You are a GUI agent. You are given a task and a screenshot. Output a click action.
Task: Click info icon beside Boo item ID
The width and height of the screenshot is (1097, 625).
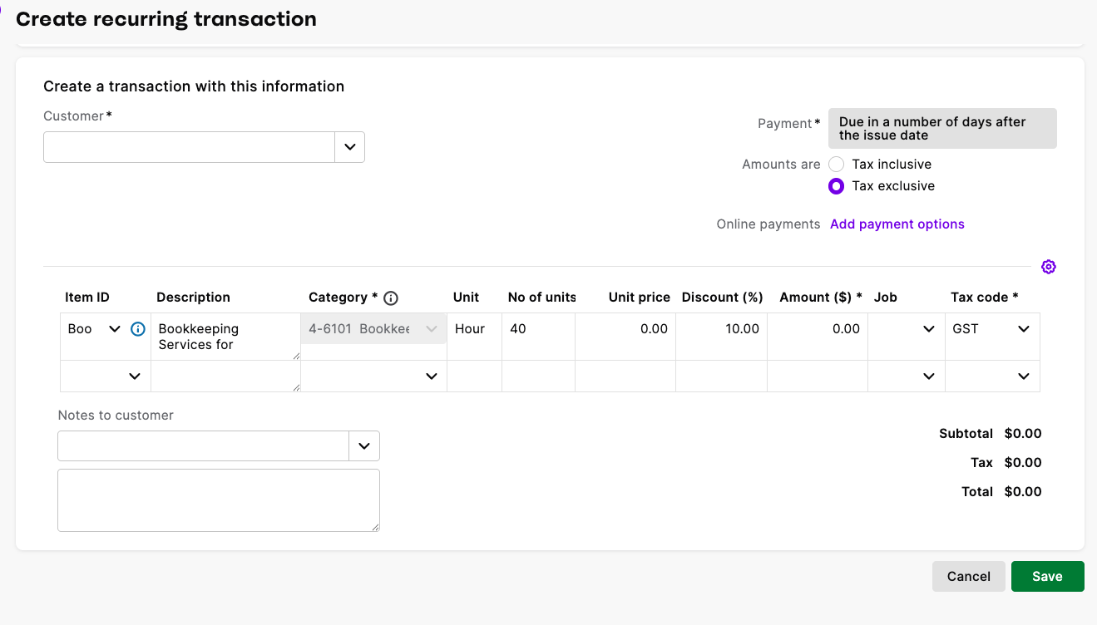coord(138,329)
